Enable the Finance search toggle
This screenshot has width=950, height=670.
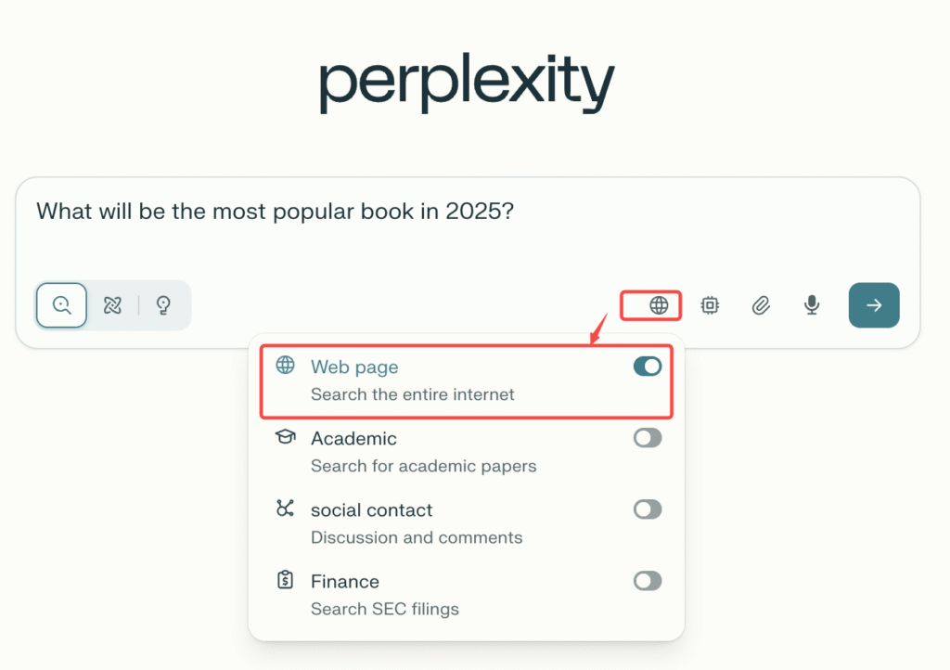648,581
